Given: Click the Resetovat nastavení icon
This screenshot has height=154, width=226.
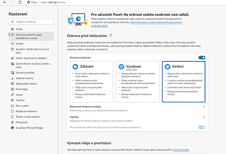Looking at the screenshot, I should 13,111.
